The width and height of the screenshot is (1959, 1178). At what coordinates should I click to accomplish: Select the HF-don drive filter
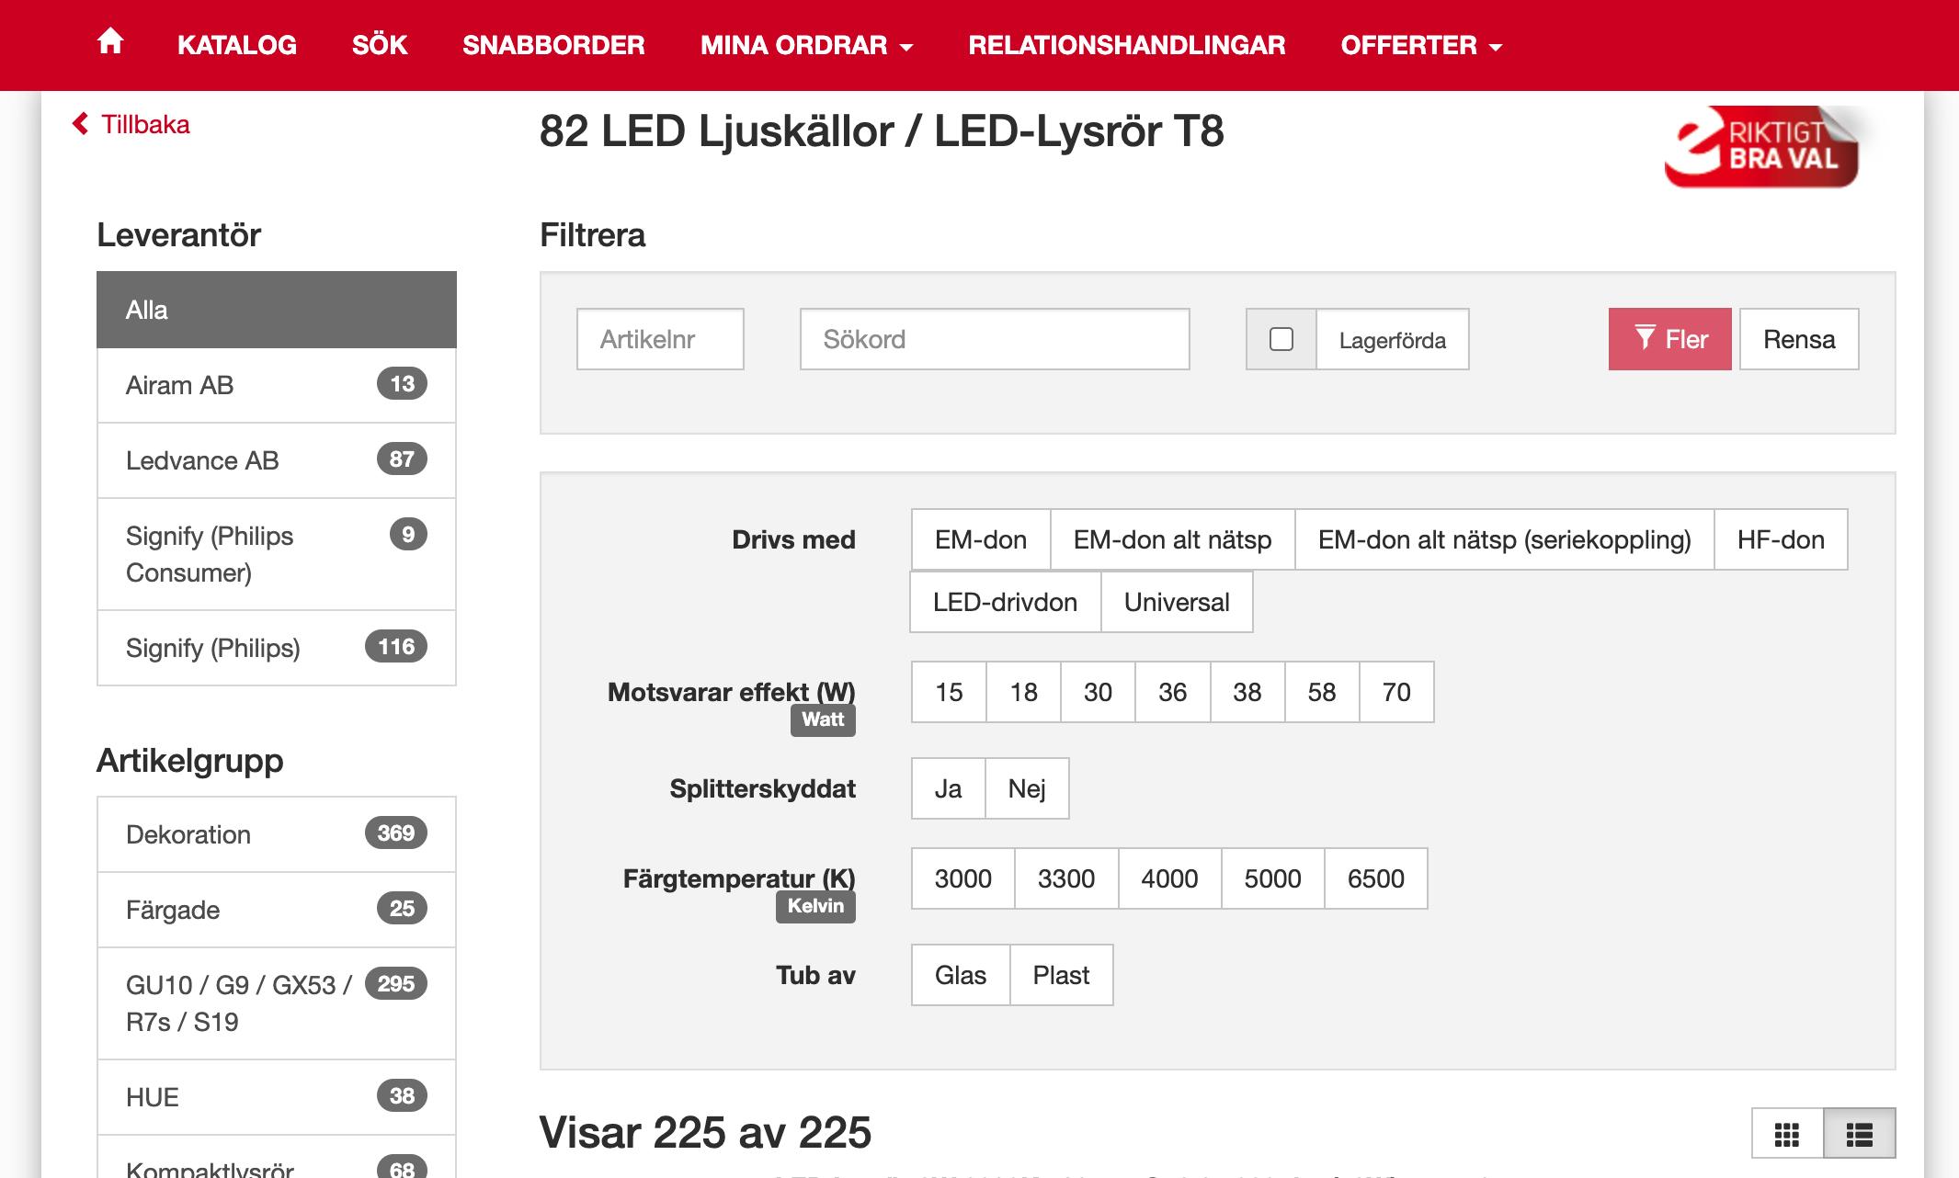click(x=1780, y=539)
